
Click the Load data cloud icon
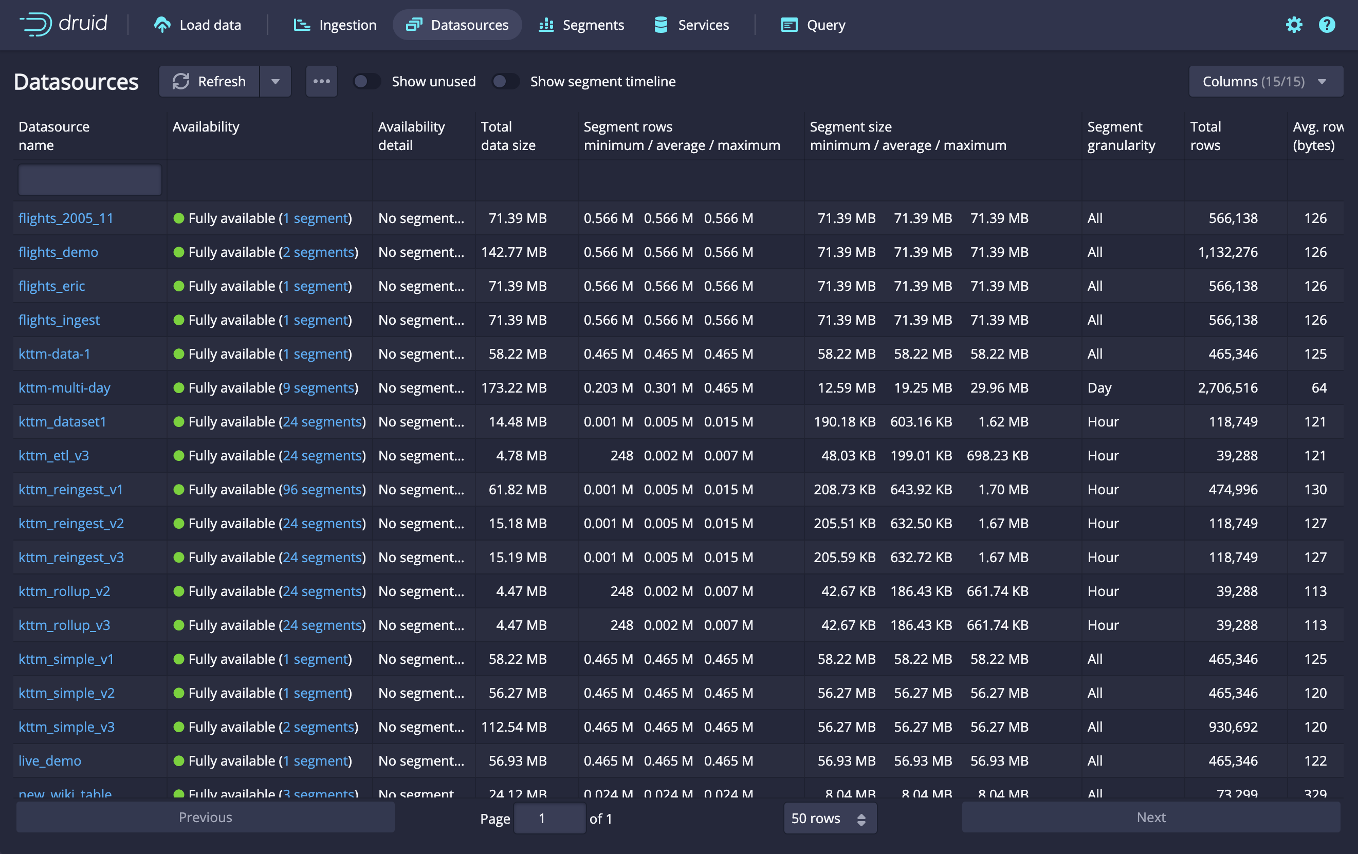[x=162, y=25]
